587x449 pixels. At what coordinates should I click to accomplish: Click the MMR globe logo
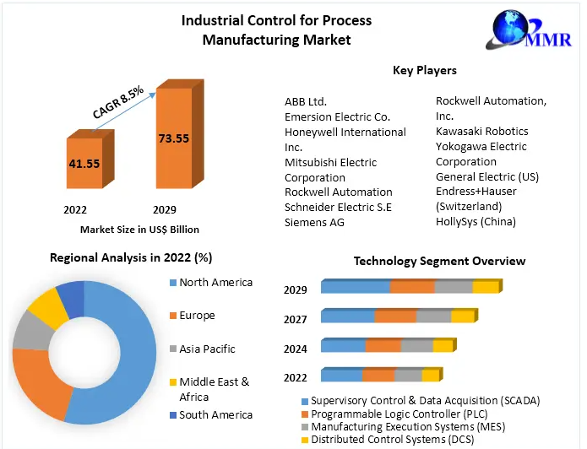[529, 30]
